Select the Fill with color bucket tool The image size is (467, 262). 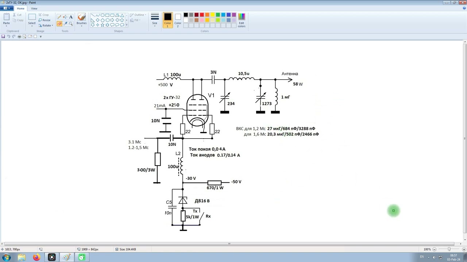(65, 17)
